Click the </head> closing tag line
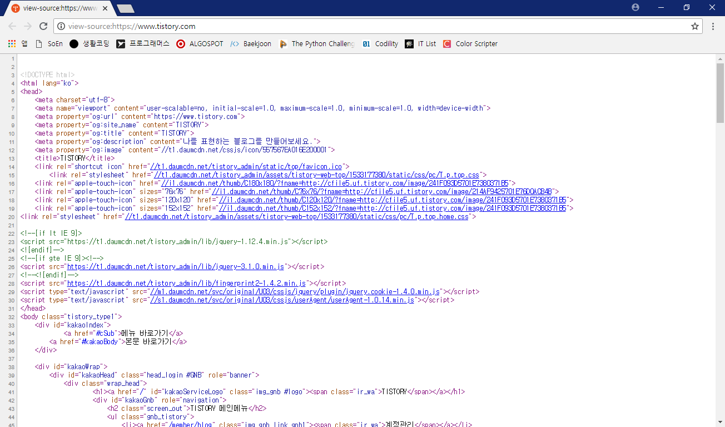 pyautogui.click(x=32, y=308)
